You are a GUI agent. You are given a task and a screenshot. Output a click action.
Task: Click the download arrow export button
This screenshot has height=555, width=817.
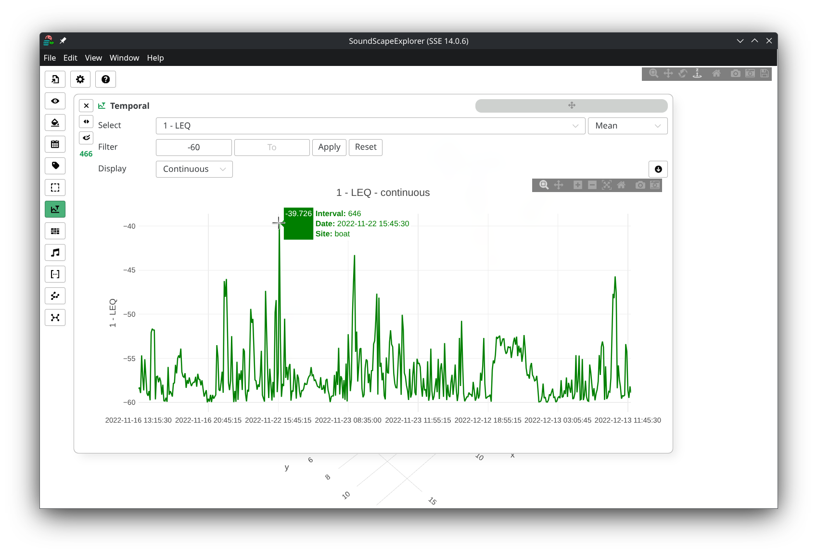tap(658, 169)
